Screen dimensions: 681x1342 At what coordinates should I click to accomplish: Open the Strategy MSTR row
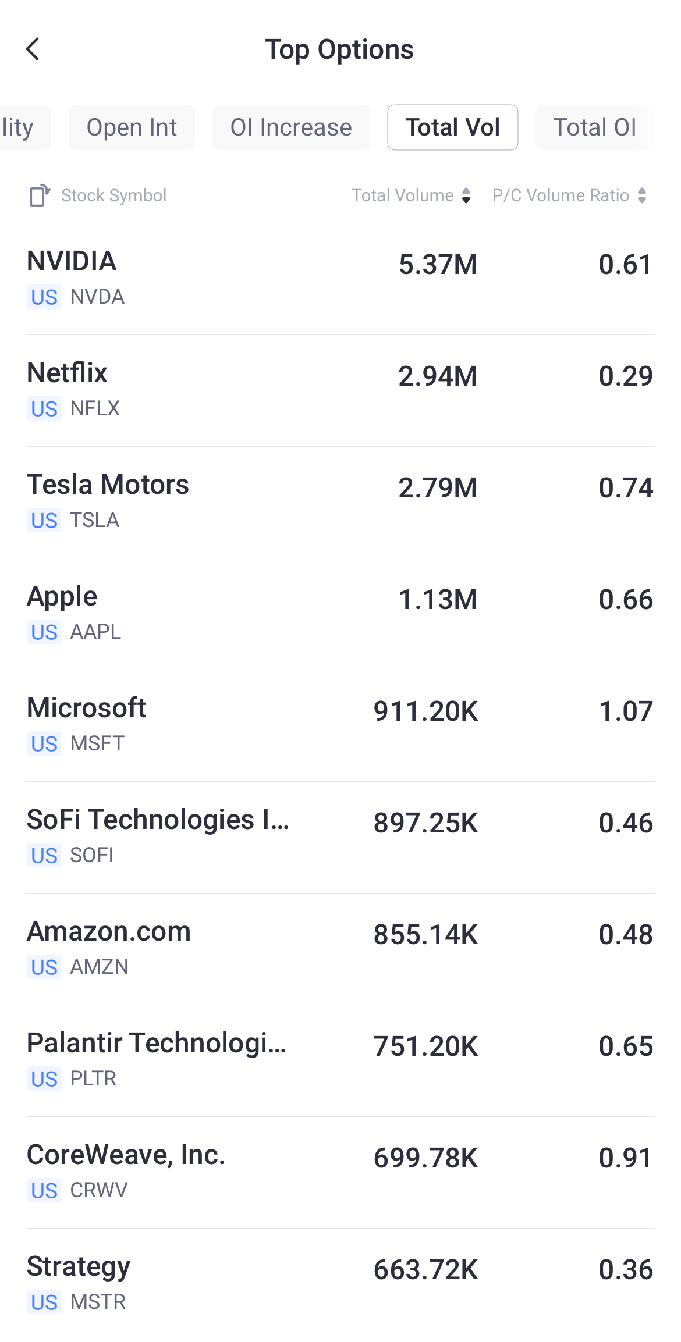click(x=340, y=1284)
